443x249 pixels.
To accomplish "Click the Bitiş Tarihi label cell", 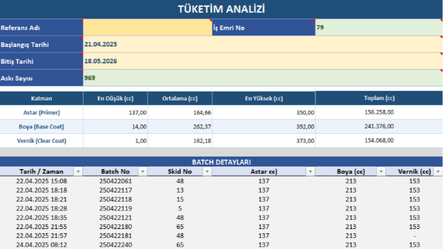I will tap(41, 61).
